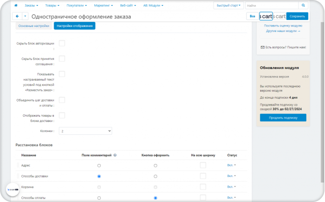Click the Сохранить button

(x=297, y=16)
